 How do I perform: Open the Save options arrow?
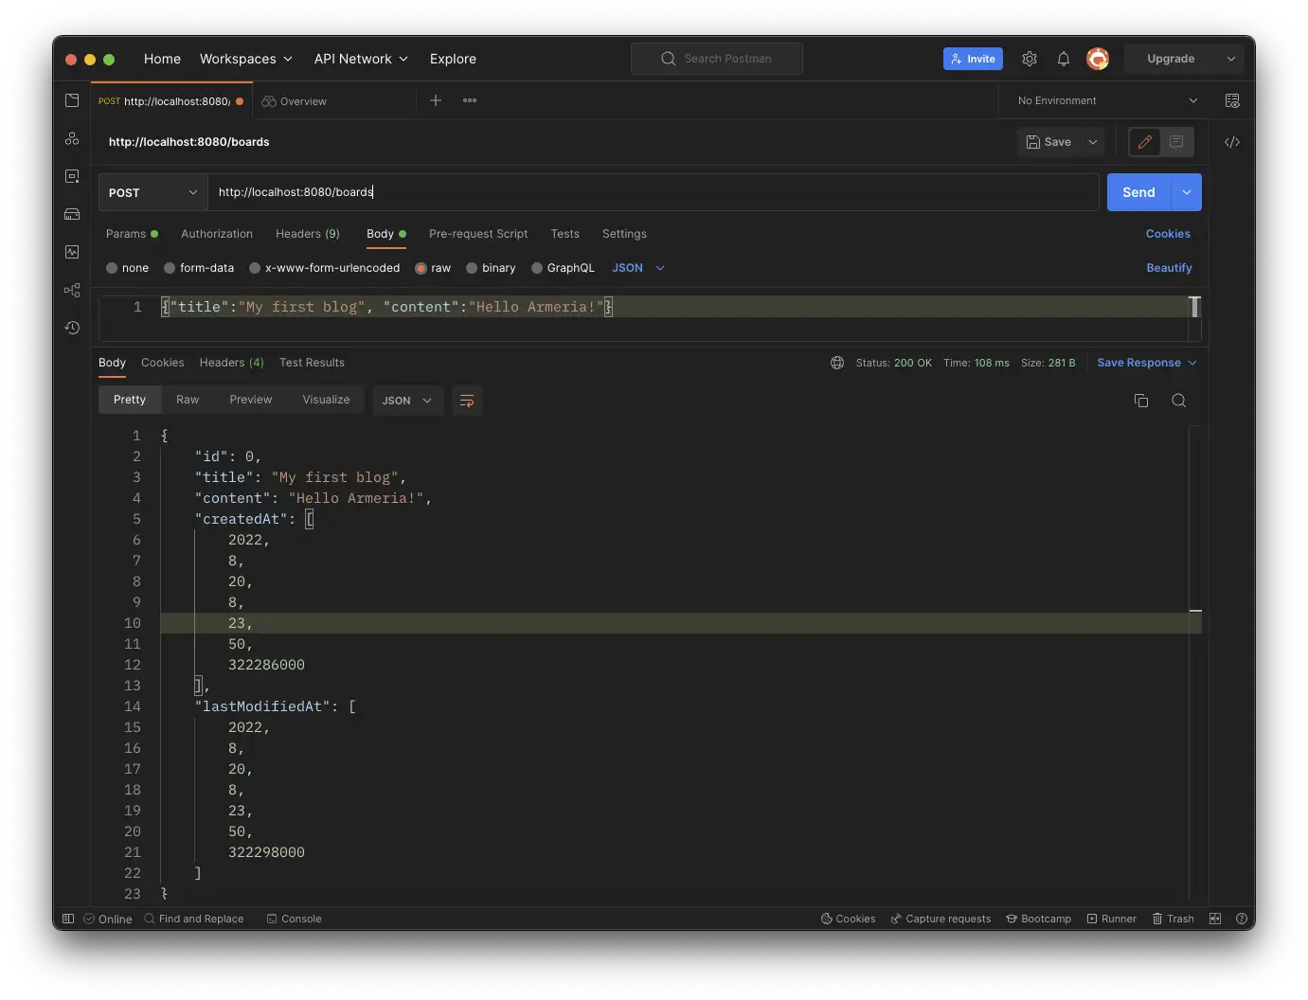1093,142
